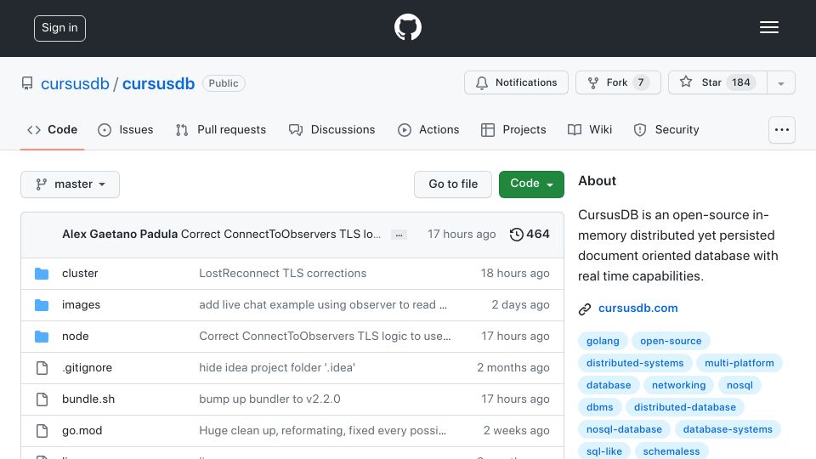The width and height of the screenshot is (816, 459).
Task: Open the Security tab
Action: coord(666,129)
